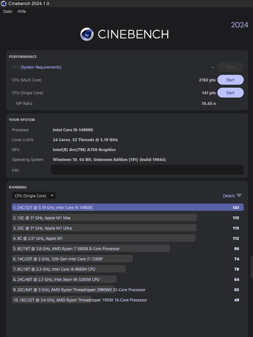Screen dimensions: 253x337
Task: Click inside the Info text field
Action: point(147,170)
